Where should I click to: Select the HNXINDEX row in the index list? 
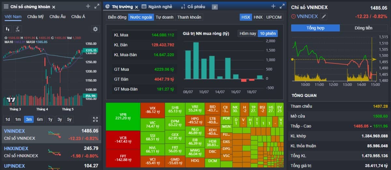[x=51, y=152]
